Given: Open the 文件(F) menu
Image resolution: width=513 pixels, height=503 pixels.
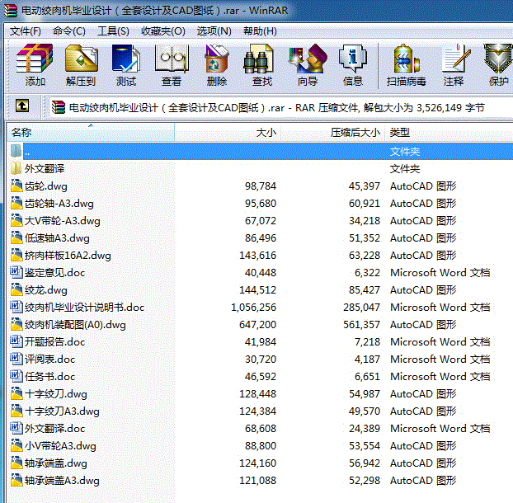Looking at the screenshot, I should [x=26, y=31].
